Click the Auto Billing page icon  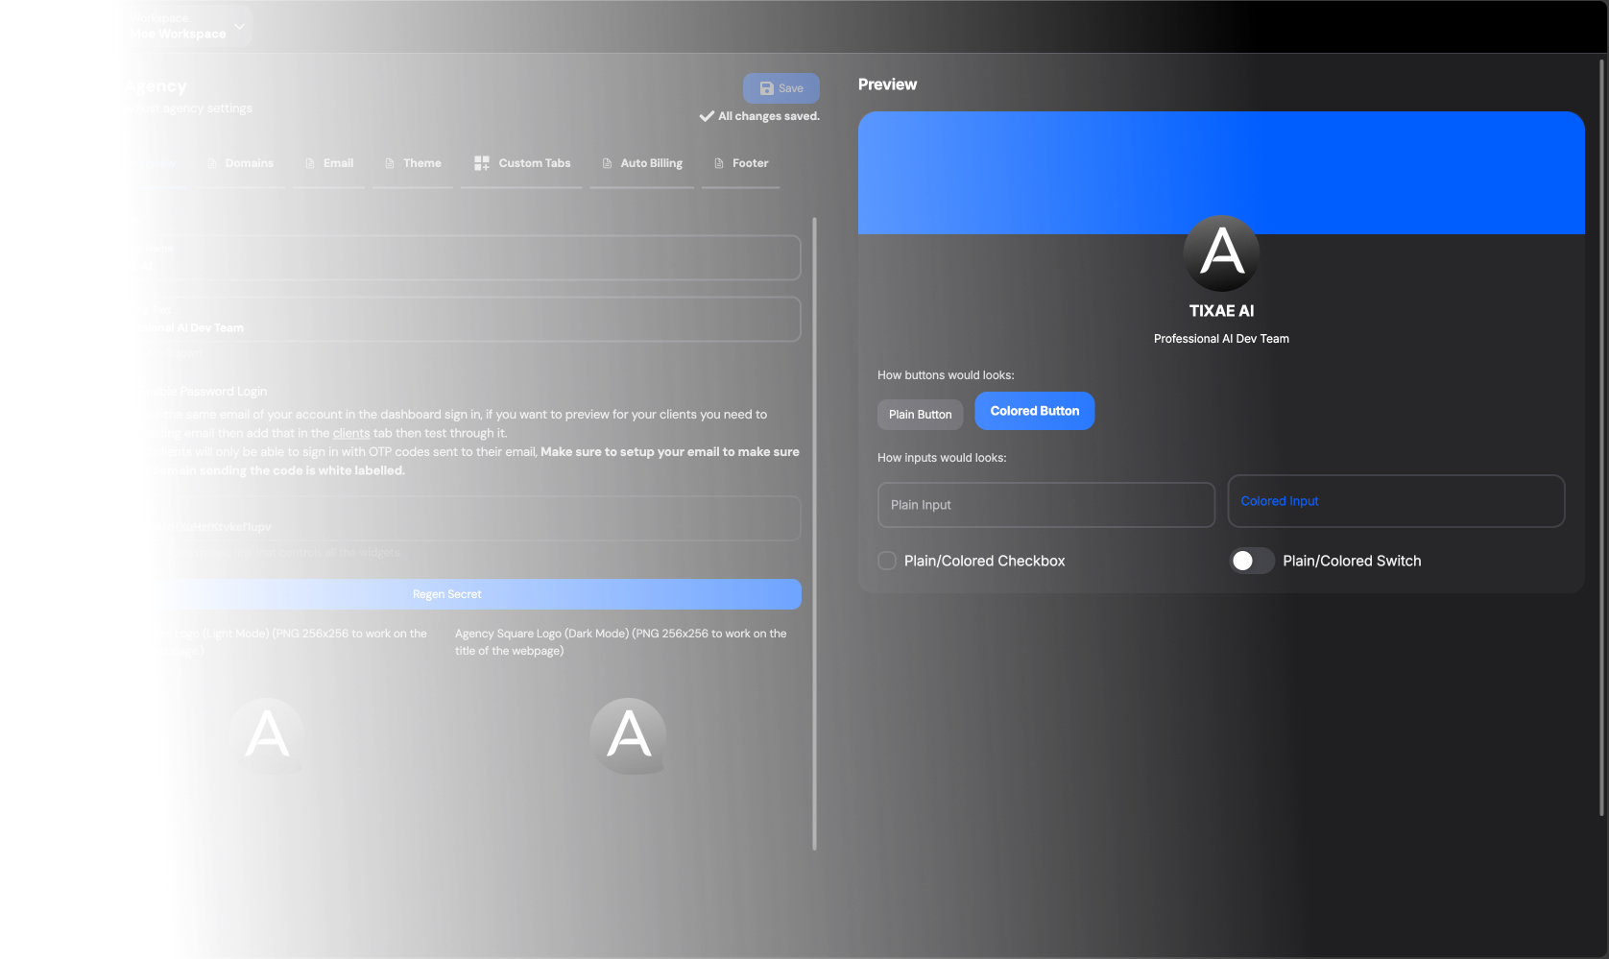tap(607, 163)
